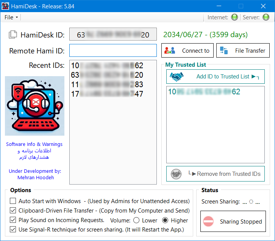275x241 pixels.
Task: Focus the Remote Hami ID input field
Action: click(113, 50)
